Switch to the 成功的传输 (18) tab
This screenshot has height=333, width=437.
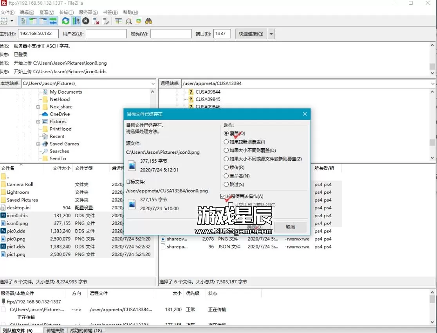click(x=86, y=331)
